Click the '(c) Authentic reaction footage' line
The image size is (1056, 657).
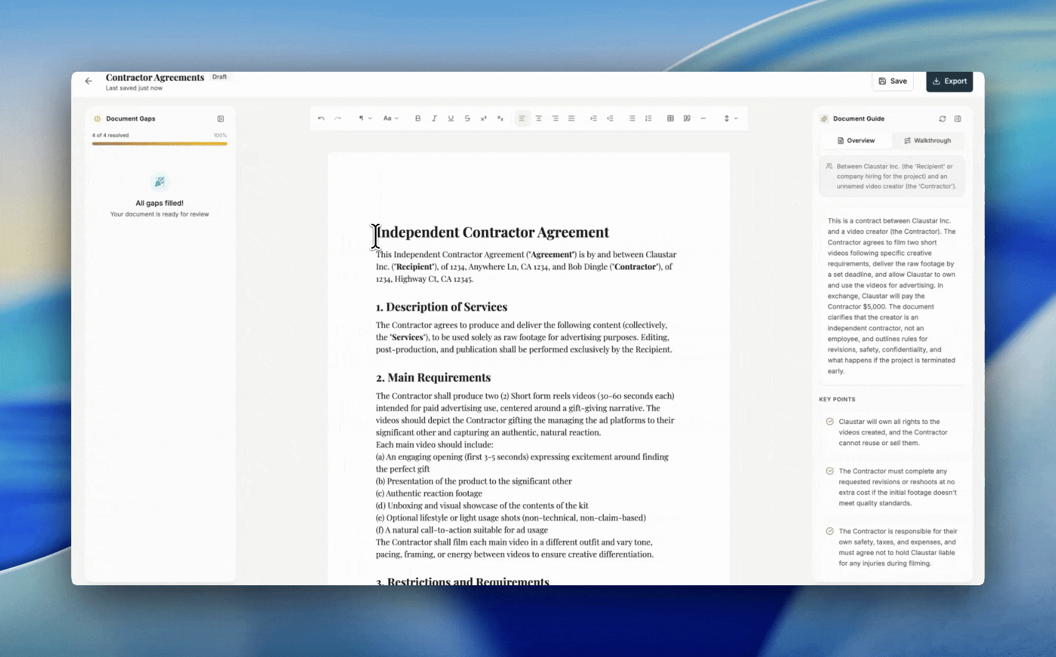coord(429,493)
